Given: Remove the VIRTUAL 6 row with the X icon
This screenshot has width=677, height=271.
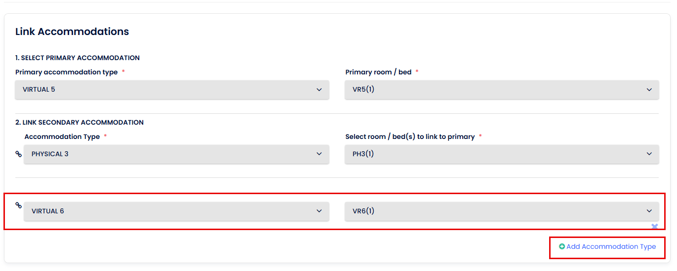Looking at the screenshot, I should pyautogui.click(x=655, y=227).
